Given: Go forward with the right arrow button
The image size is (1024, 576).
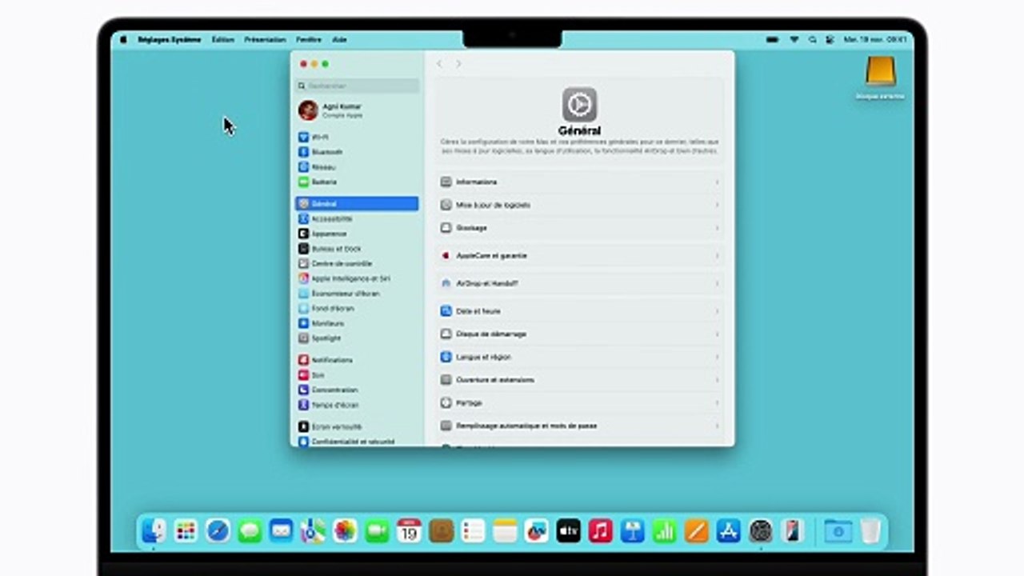Looking at the screenshot, I should (458, 64).
